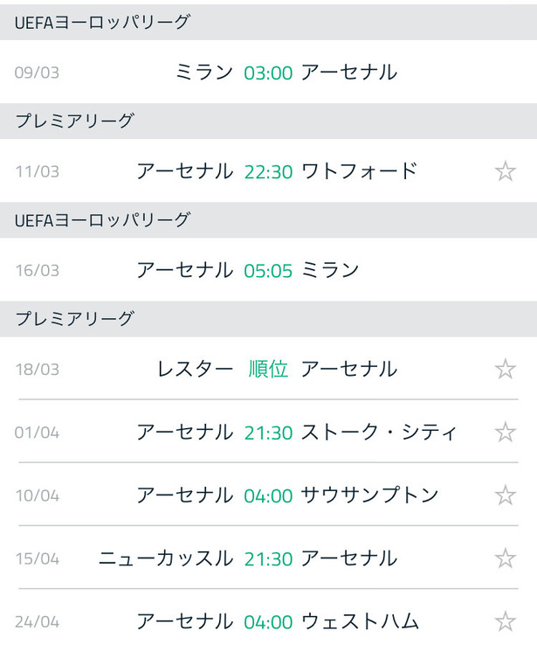The width and height of the screenshot is (537, 651).
Task: Open the second プレミアリーグ section header
Action: (x=269, y=319)
